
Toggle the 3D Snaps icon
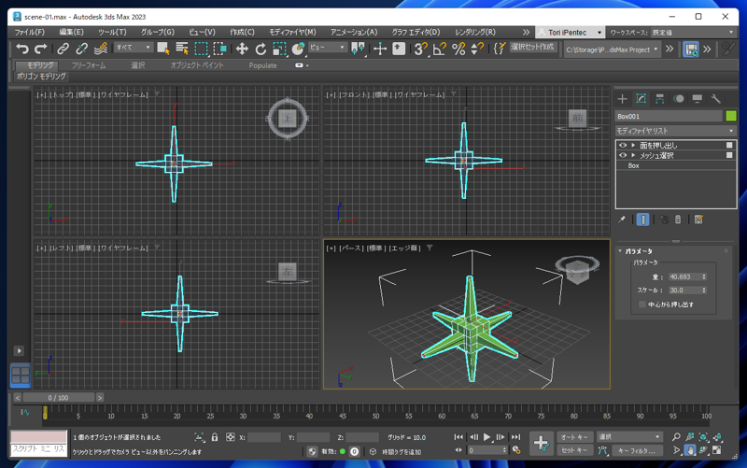(x=420, y=49)
